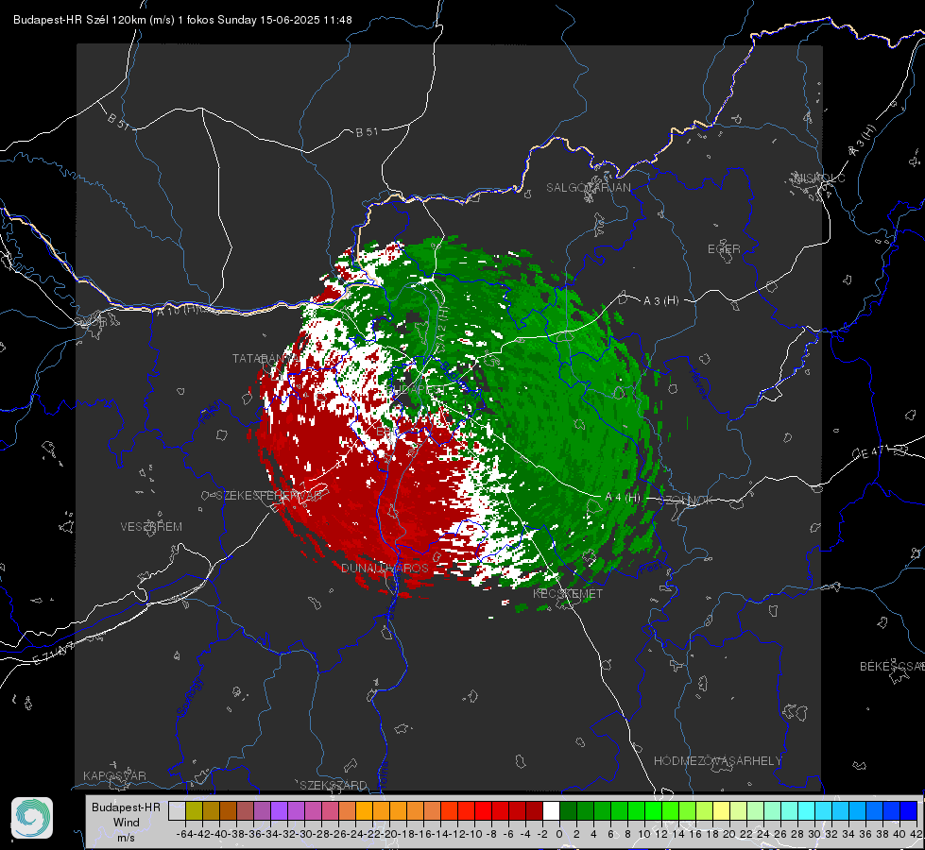Screen dimensions: 925x850
Task: Click the HÓDMEZŐVÁSÁRHELY city label
Action: 717,761
